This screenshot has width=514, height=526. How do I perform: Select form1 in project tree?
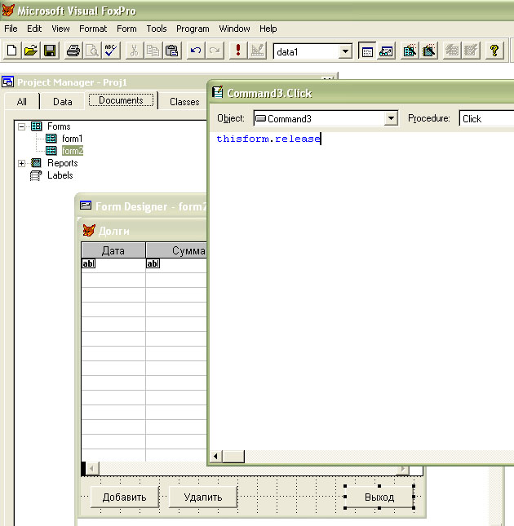coord(72,139)
